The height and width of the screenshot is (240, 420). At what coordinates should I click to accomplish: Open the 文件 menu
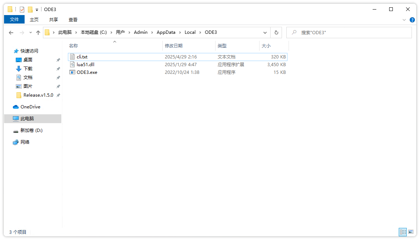coord(14,19)
